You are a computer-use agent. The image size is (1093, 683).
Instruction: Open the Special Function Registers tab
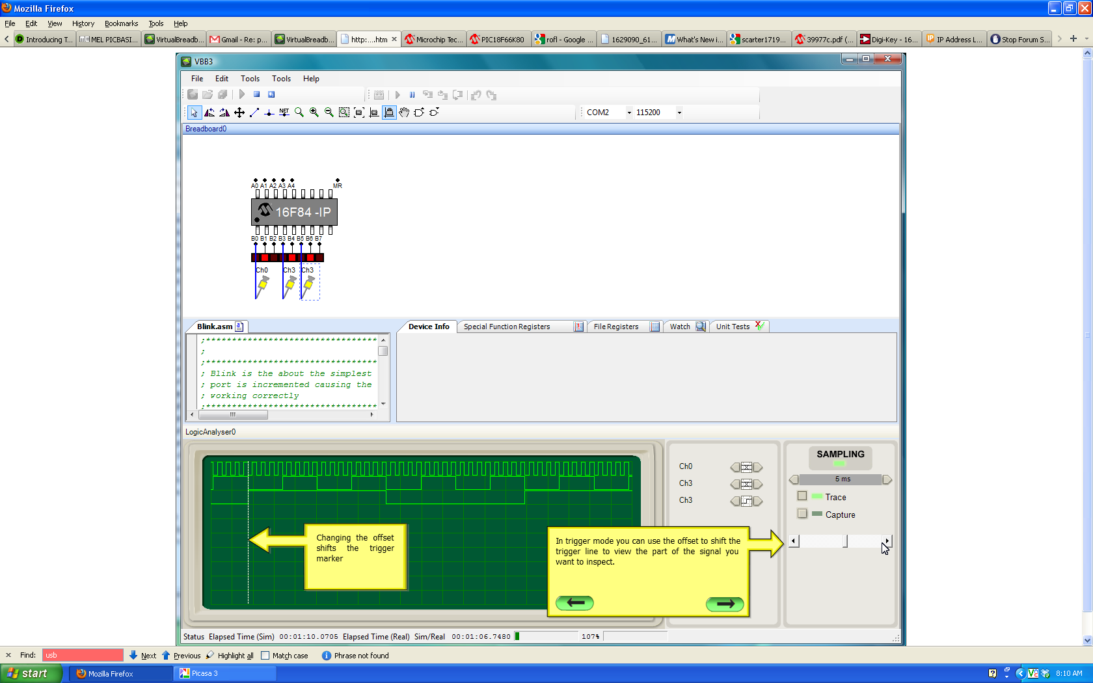[x=507, y=327]
